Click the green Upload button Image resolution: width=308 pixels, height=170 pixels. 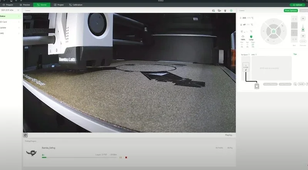coord(297,5)
